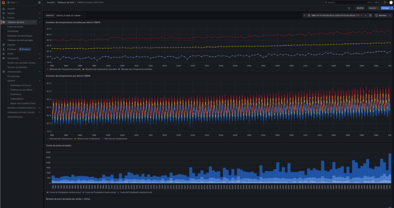Shift time range backward with left arrow
The height and width of the screenshot is (208, 394).
point(305,15)
